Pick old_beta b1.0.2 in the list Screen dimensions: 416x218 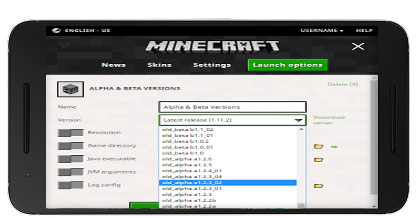pos(185,141)
